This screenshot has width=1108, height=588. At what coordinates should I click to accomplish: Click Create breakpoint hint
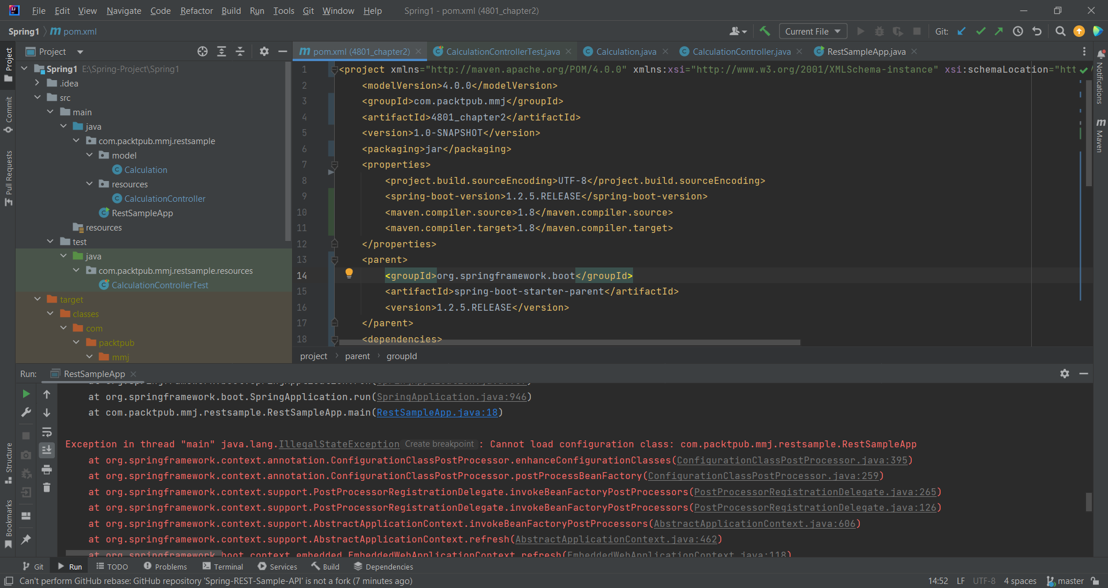point(439,444)
